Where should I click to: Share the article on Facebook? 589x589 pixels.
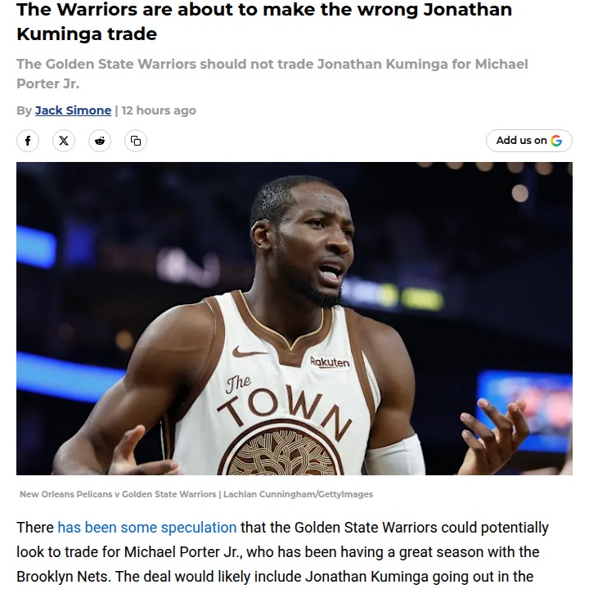(28, 141)
